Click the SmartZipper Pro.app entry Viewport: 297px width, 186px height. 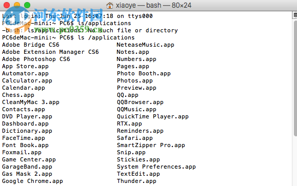(151, 146)
